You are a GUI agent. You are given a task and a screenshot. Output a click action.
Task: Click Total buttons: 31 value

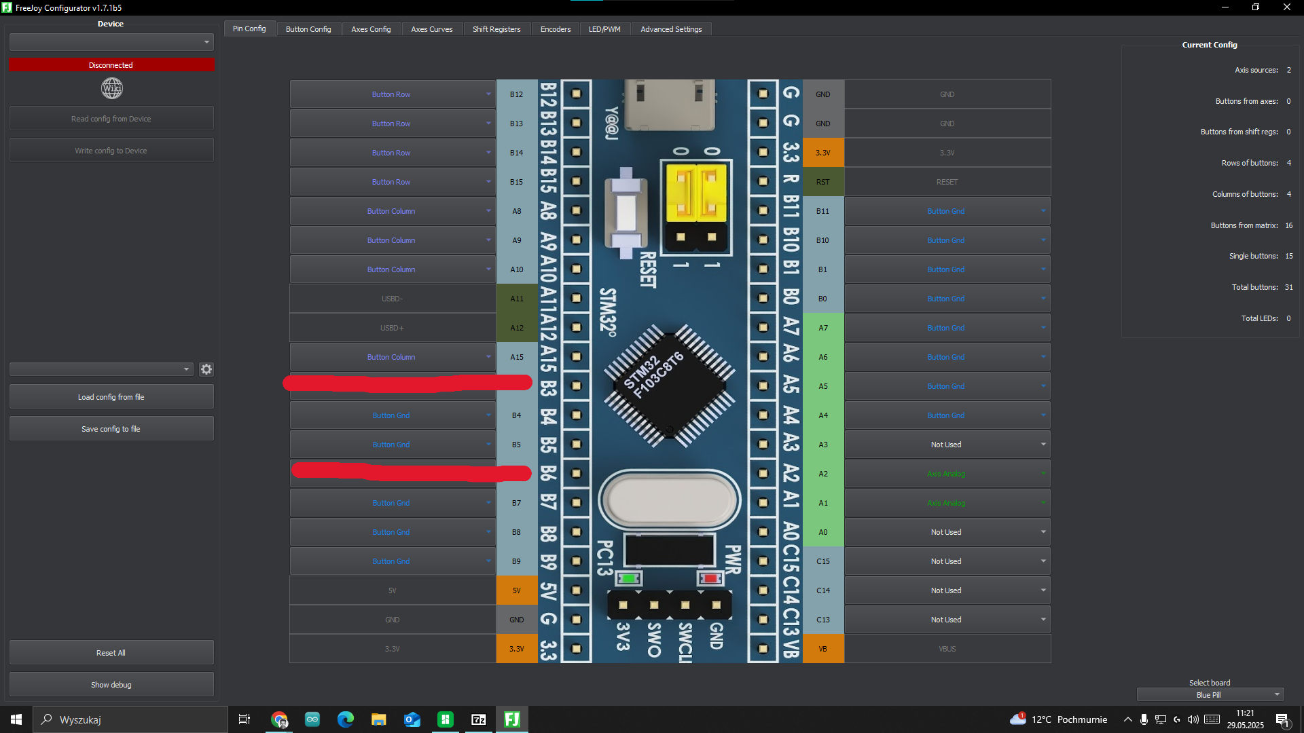(1288, 287)
